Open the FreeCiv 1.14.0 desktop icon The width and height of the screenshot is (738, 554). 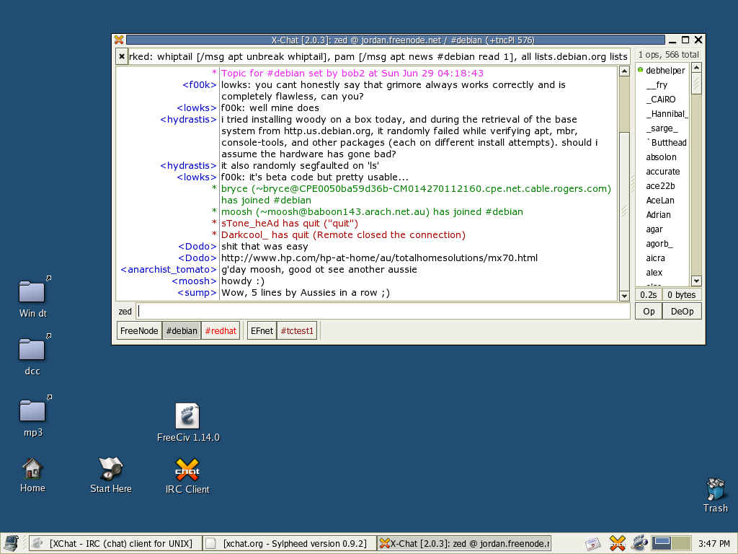[187, 417]
